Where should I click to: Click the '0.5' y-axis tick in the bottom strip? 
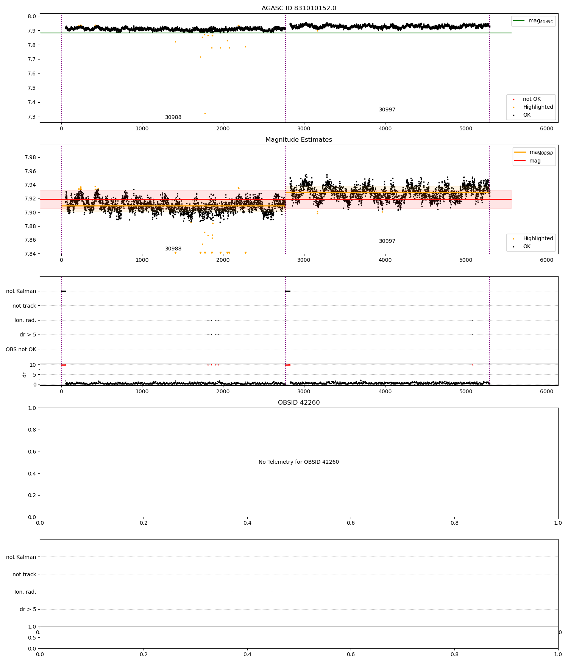click(32, 638)
